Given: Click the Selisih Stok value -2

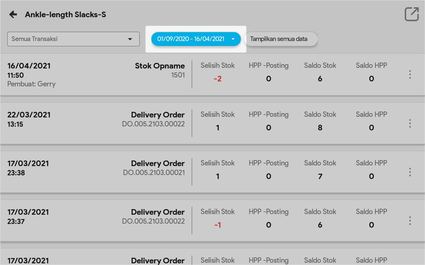Looking at the screenshot, I should tap(218, 79).
